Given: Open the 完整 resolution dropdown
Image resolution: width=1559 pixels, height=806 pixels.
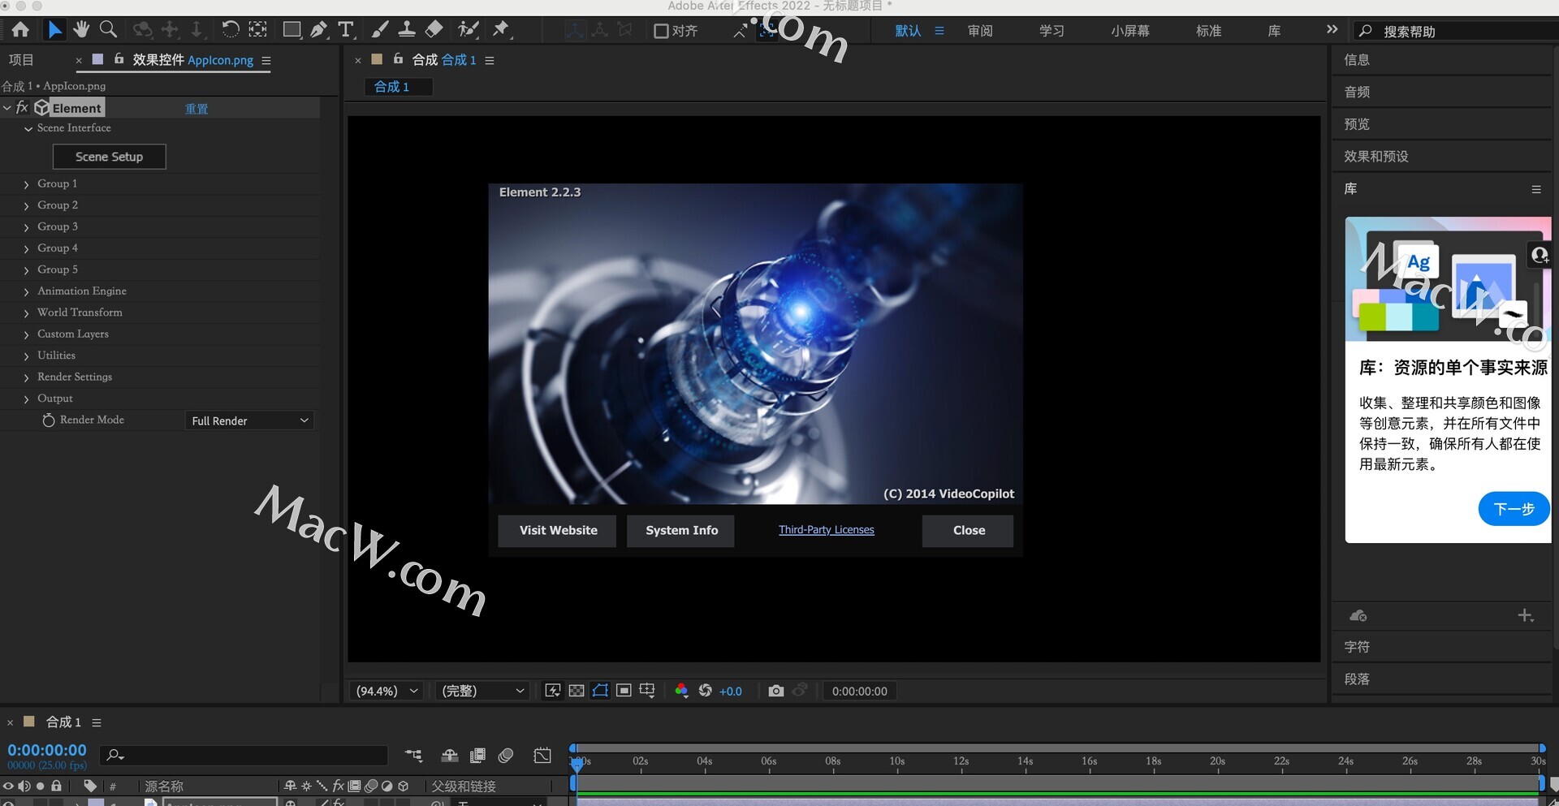Looking at the screenshot, I should point(482,691).
